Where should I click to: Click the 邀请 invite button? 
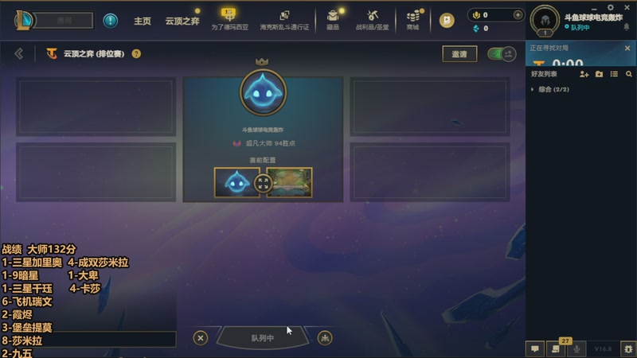click(459, 54)
